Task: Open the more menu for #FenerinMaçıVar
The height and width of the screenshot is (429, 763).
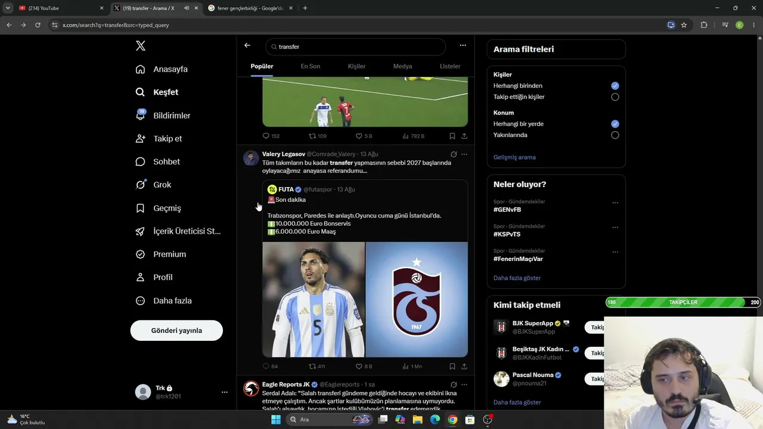Action: (x=615, y=251)
